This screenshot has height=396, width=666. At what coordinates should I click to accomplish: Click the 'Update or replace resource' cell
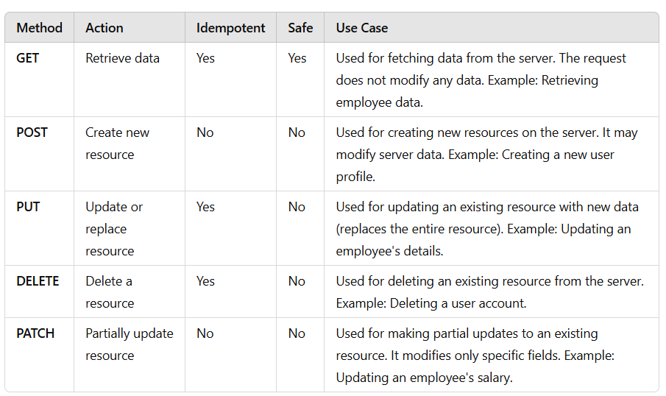pyautogui.click(x=114, y=229)
